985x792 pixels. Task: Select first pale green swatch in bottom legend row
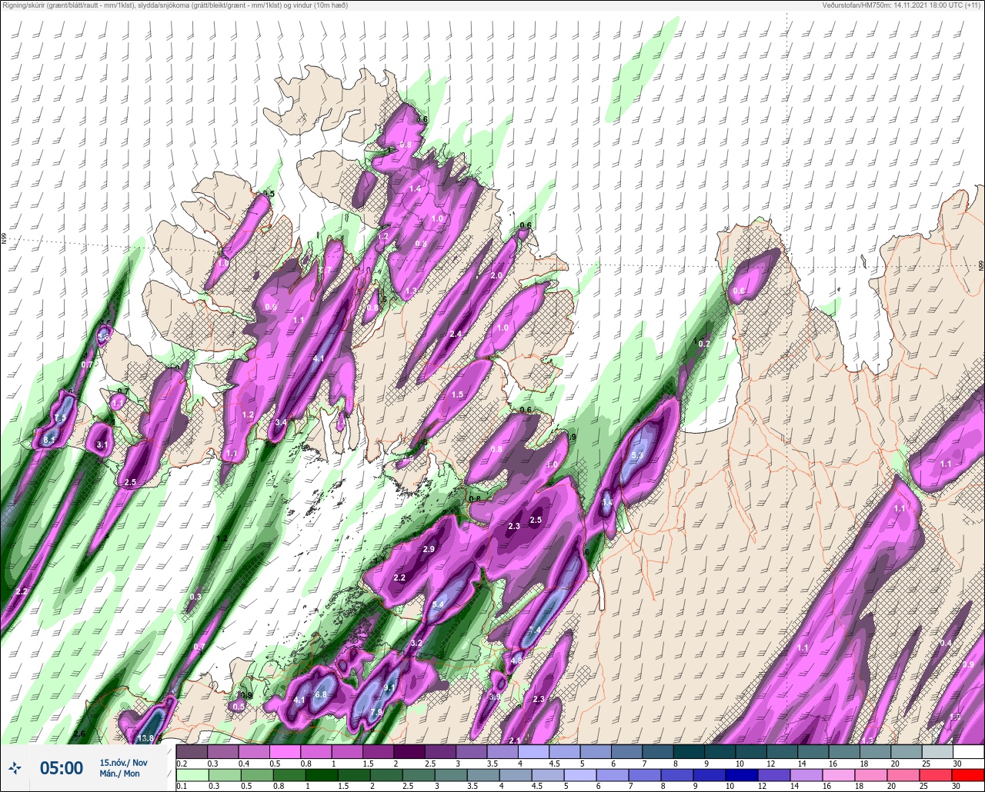(192, 775)
